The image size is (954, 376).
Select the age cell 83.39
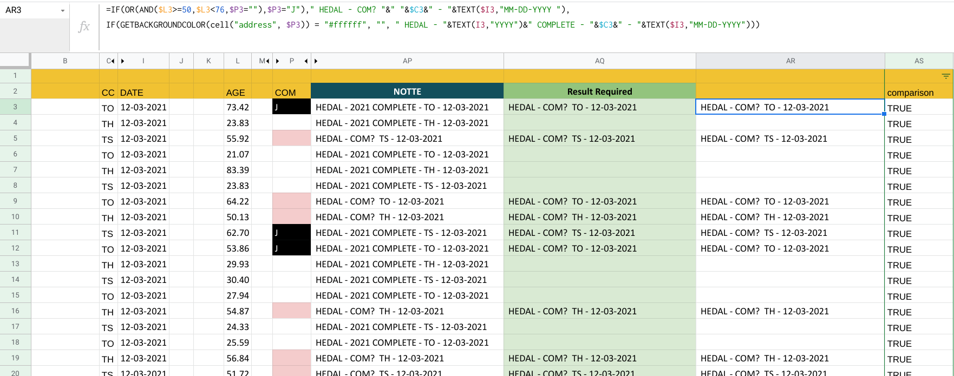pyautogui.click(x=238, y=170)
